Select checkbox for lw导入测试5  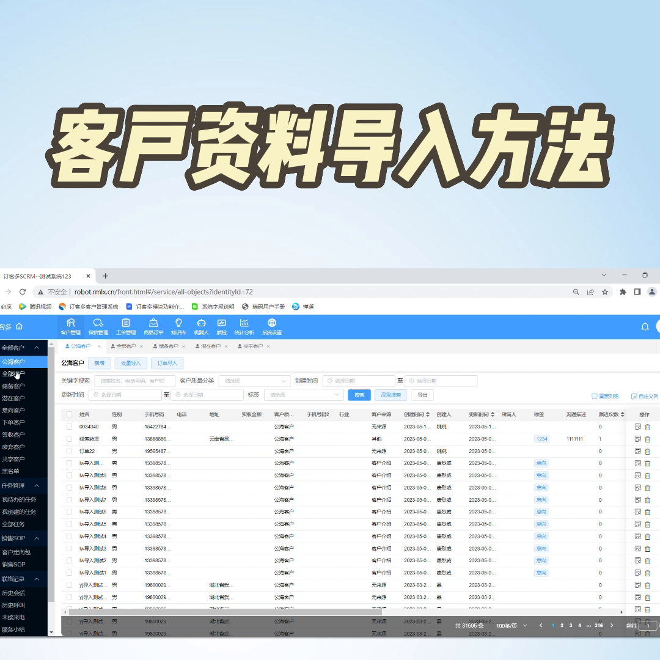[x=70, y=524]
